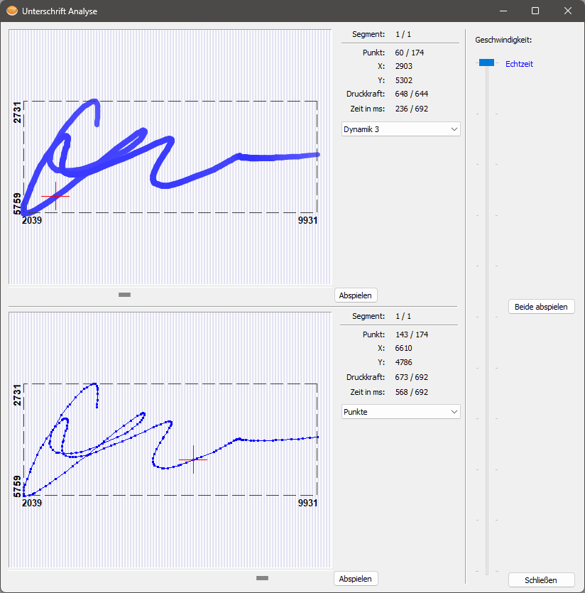Click the blue Geschwindigkeit slider handle

click(x=486, y=63)
